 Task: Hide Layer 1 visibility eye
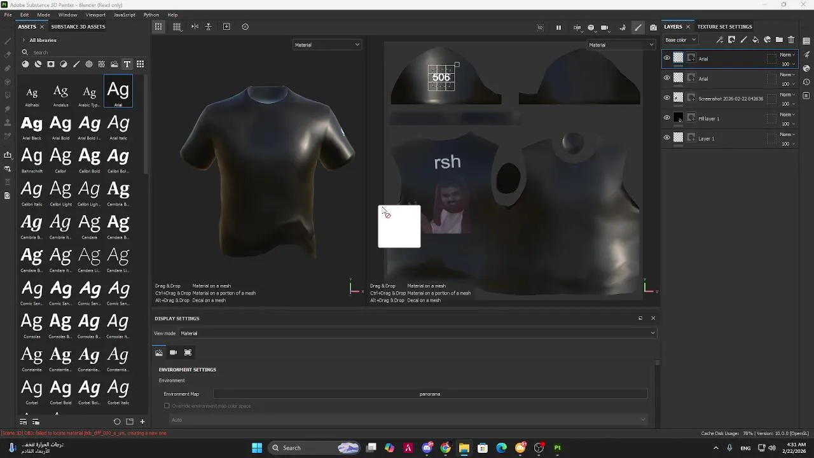click(666, 138)
